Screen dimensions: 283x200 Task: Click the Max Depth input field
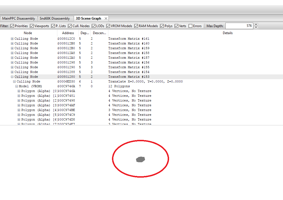239,26
